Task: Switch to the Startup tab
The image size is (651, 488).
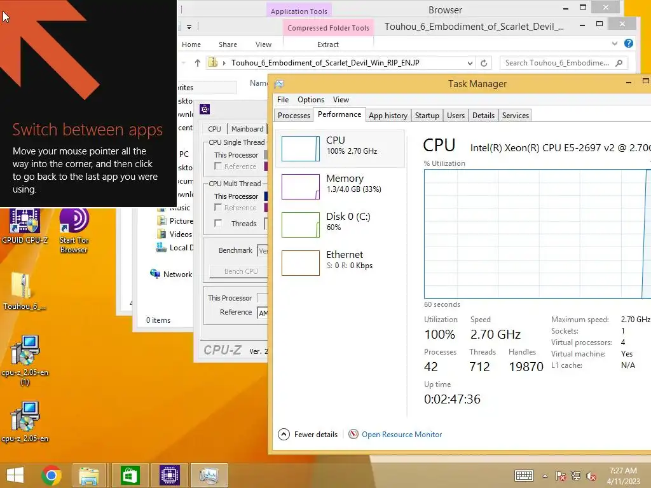Action: [x=427, y=116]
